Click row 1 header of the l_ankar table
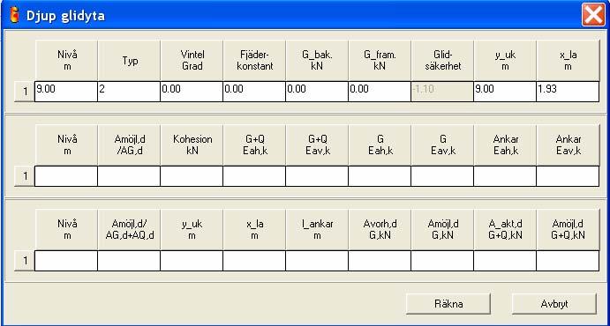This screenshot has width=610, height=326. tap(25, 261)
